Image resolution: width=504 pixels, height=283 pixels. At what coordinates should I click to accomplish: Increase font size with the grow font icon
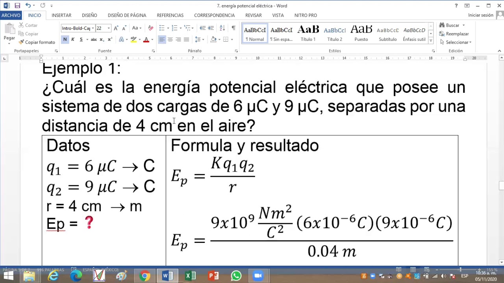[x=116, y=28]
